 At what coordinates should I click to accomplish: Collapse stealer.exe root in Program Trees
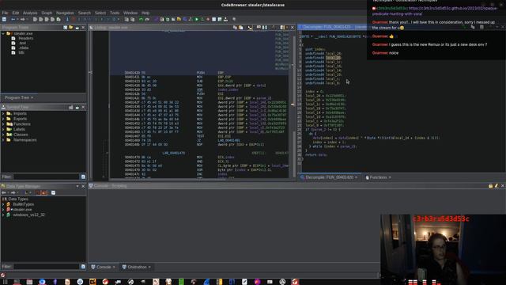(3, 33)
